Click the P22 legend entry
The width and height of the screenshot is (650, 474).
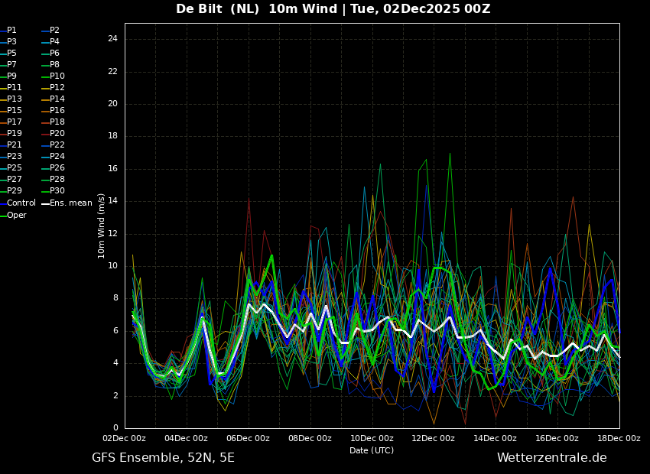click(x=57, y=145)
